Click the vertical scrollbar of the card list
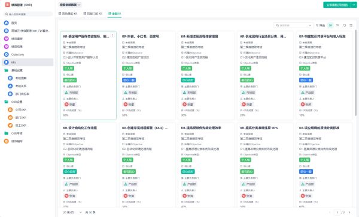This screenshot has height=217, width=359. coord(355,73)
